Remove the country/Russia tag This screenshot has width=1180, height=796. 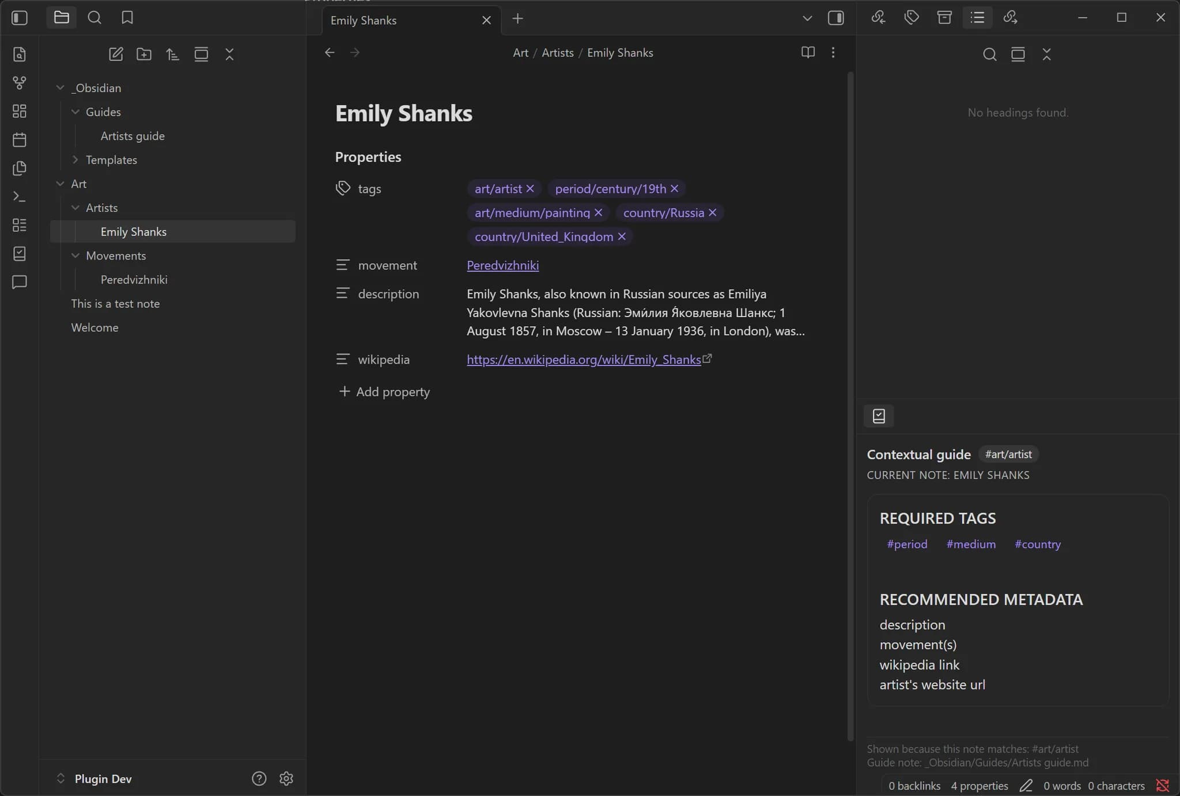pos(713,213)
